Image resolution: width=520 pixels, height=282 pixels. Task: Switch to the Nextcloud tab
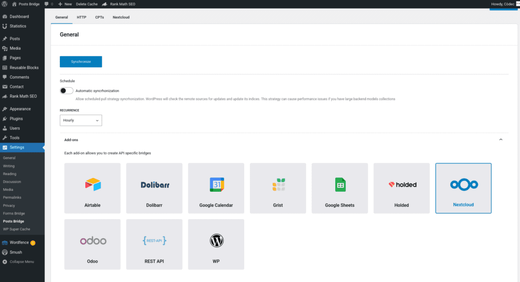[x=121, y=17]
